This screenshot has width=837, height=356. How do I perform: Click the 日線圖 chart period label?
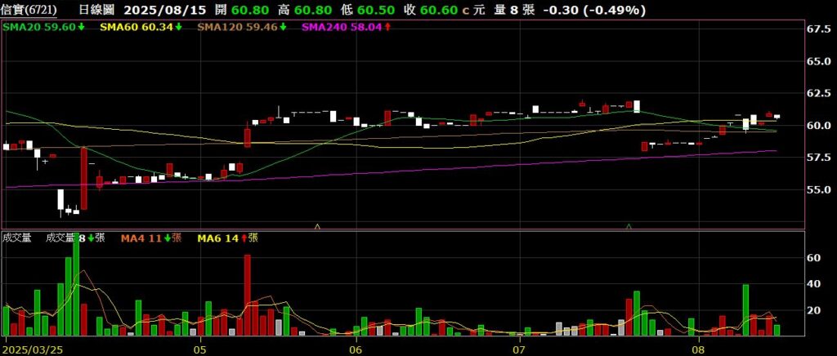pyautogui.click(x=96, y=10)
